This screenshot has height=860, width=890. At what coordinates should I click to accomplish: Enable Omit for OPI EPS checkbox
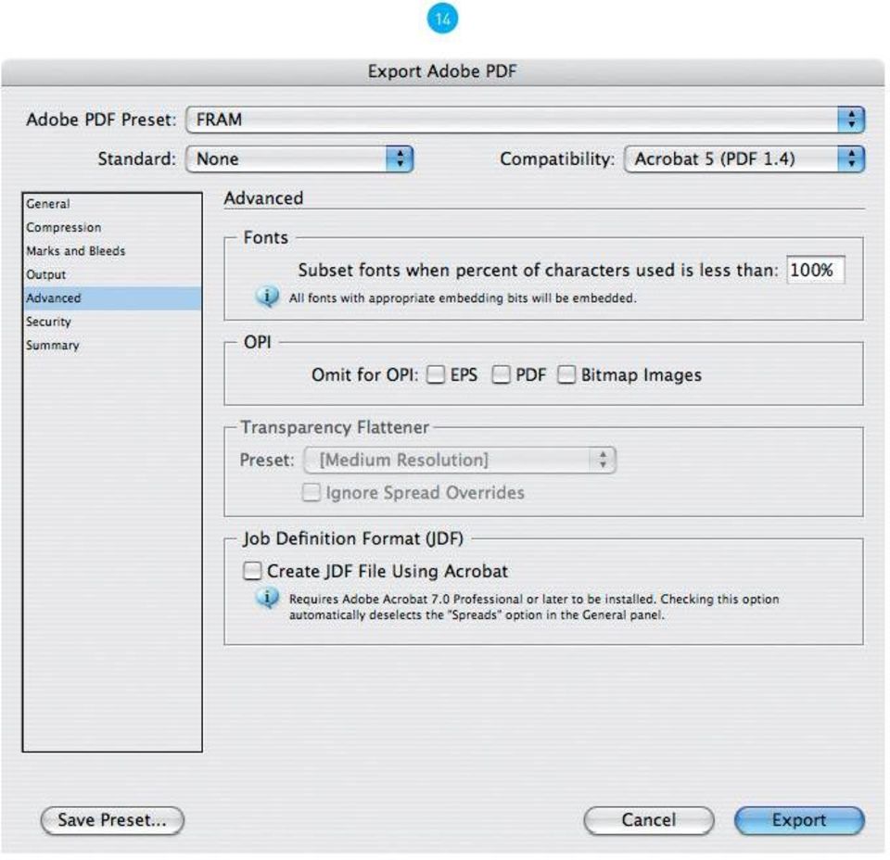[x=436, y=374]
